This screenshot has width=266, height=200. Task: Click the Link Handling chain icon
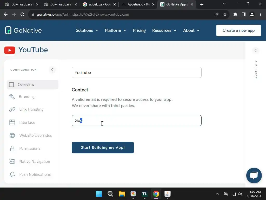12,109
